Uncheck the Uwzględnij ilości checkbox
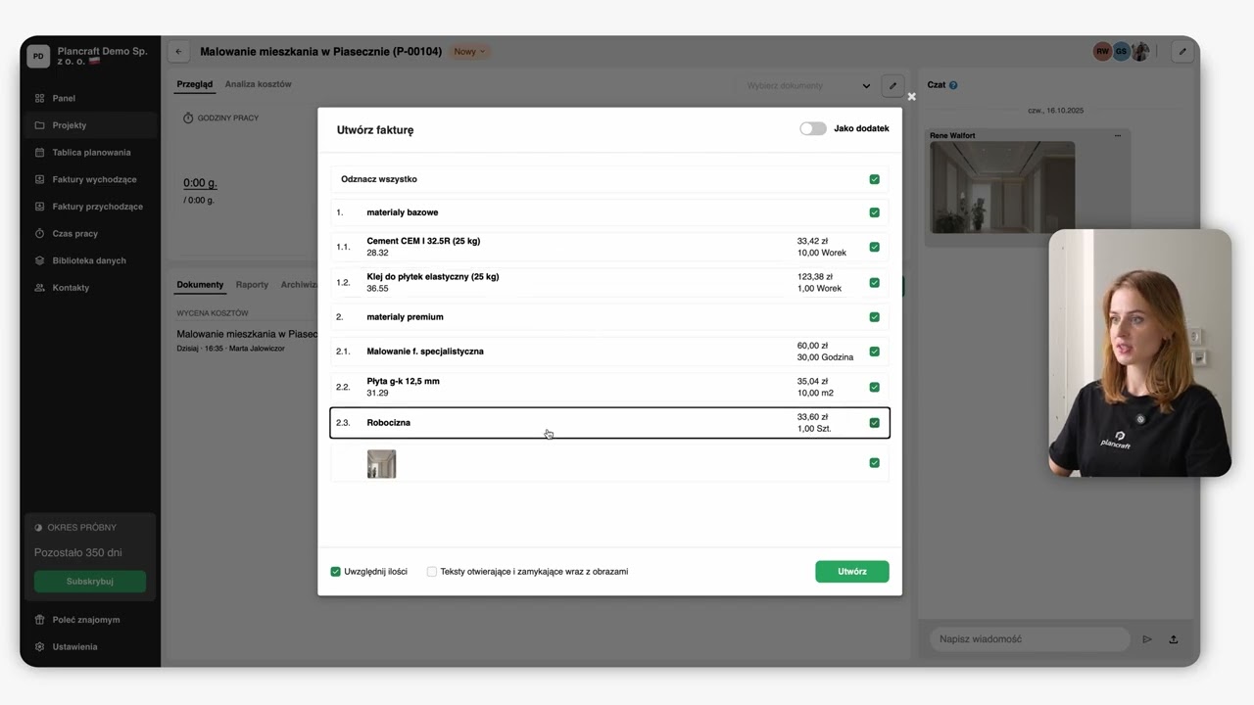1254x705 pixels. point(335,572)
